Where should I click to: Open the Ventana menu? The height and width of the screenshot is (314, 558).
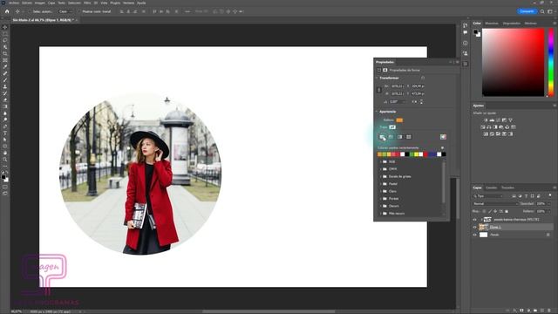(x=128, y=3)
